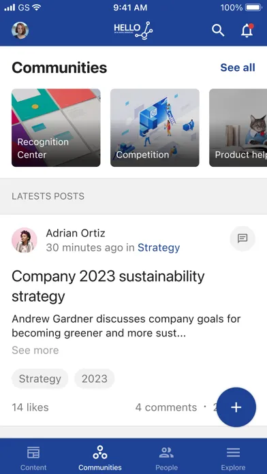The image size is (267, 474).
Task: Open notifications bell icon
Action: [x=247, y=30]
